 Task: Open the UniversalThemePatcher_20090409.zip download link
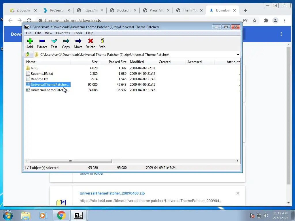(112, 193)
